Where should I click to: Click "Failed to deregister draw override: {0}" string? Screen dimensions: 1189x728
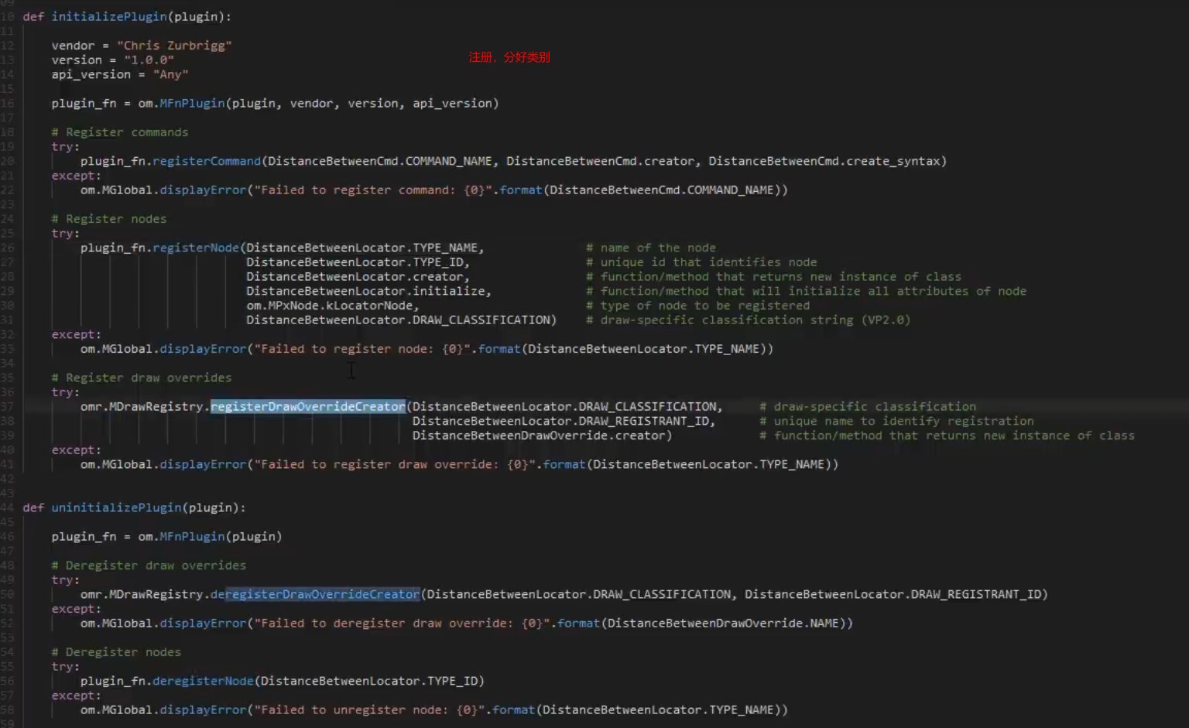coord(403,623)
